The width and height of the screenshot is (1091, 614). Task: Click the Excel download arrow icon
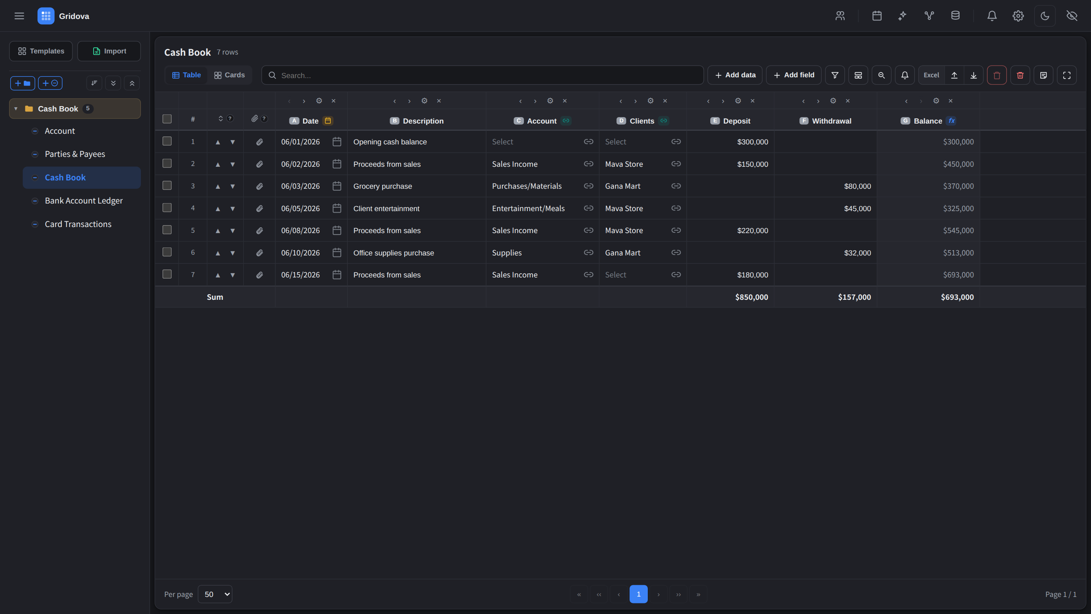974,75
